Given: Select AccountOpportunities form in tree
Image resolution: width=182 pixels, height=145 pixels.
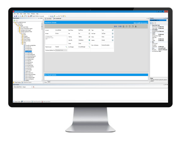Looking at the screenshot, I should point(29,59).
